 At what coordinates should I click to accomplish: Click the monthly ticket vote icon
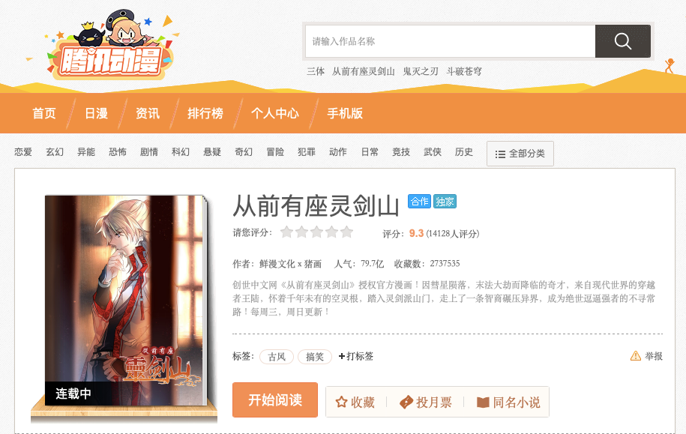(x=406, y=402)
